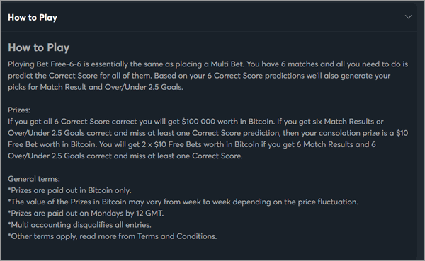Click Match Result and Over/Under 2.5 Goals text
Screen dimensions: 425x261
click(x=111, y=87)
